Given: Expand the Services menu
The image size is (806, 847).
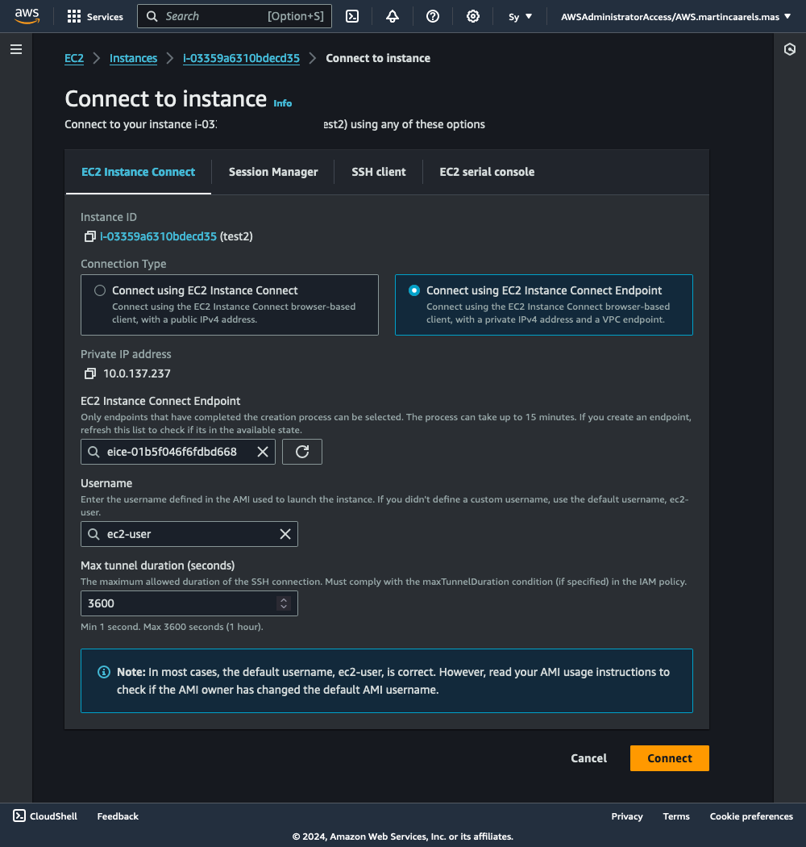Looking at the screenshot, I should coord(95,16).
